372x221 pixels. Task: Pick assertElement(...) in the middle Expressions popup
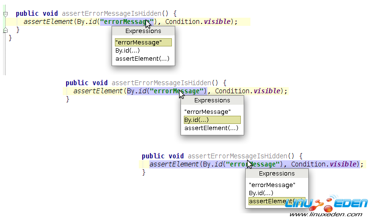coord(211,128)
